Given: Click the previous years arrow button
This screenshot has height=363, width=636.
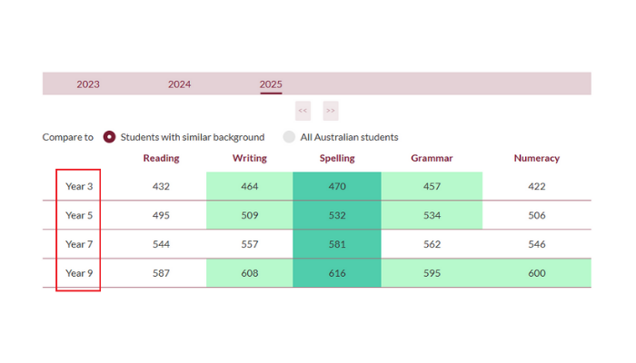Looking at the screenshot, I should click(x=303, y=111).
